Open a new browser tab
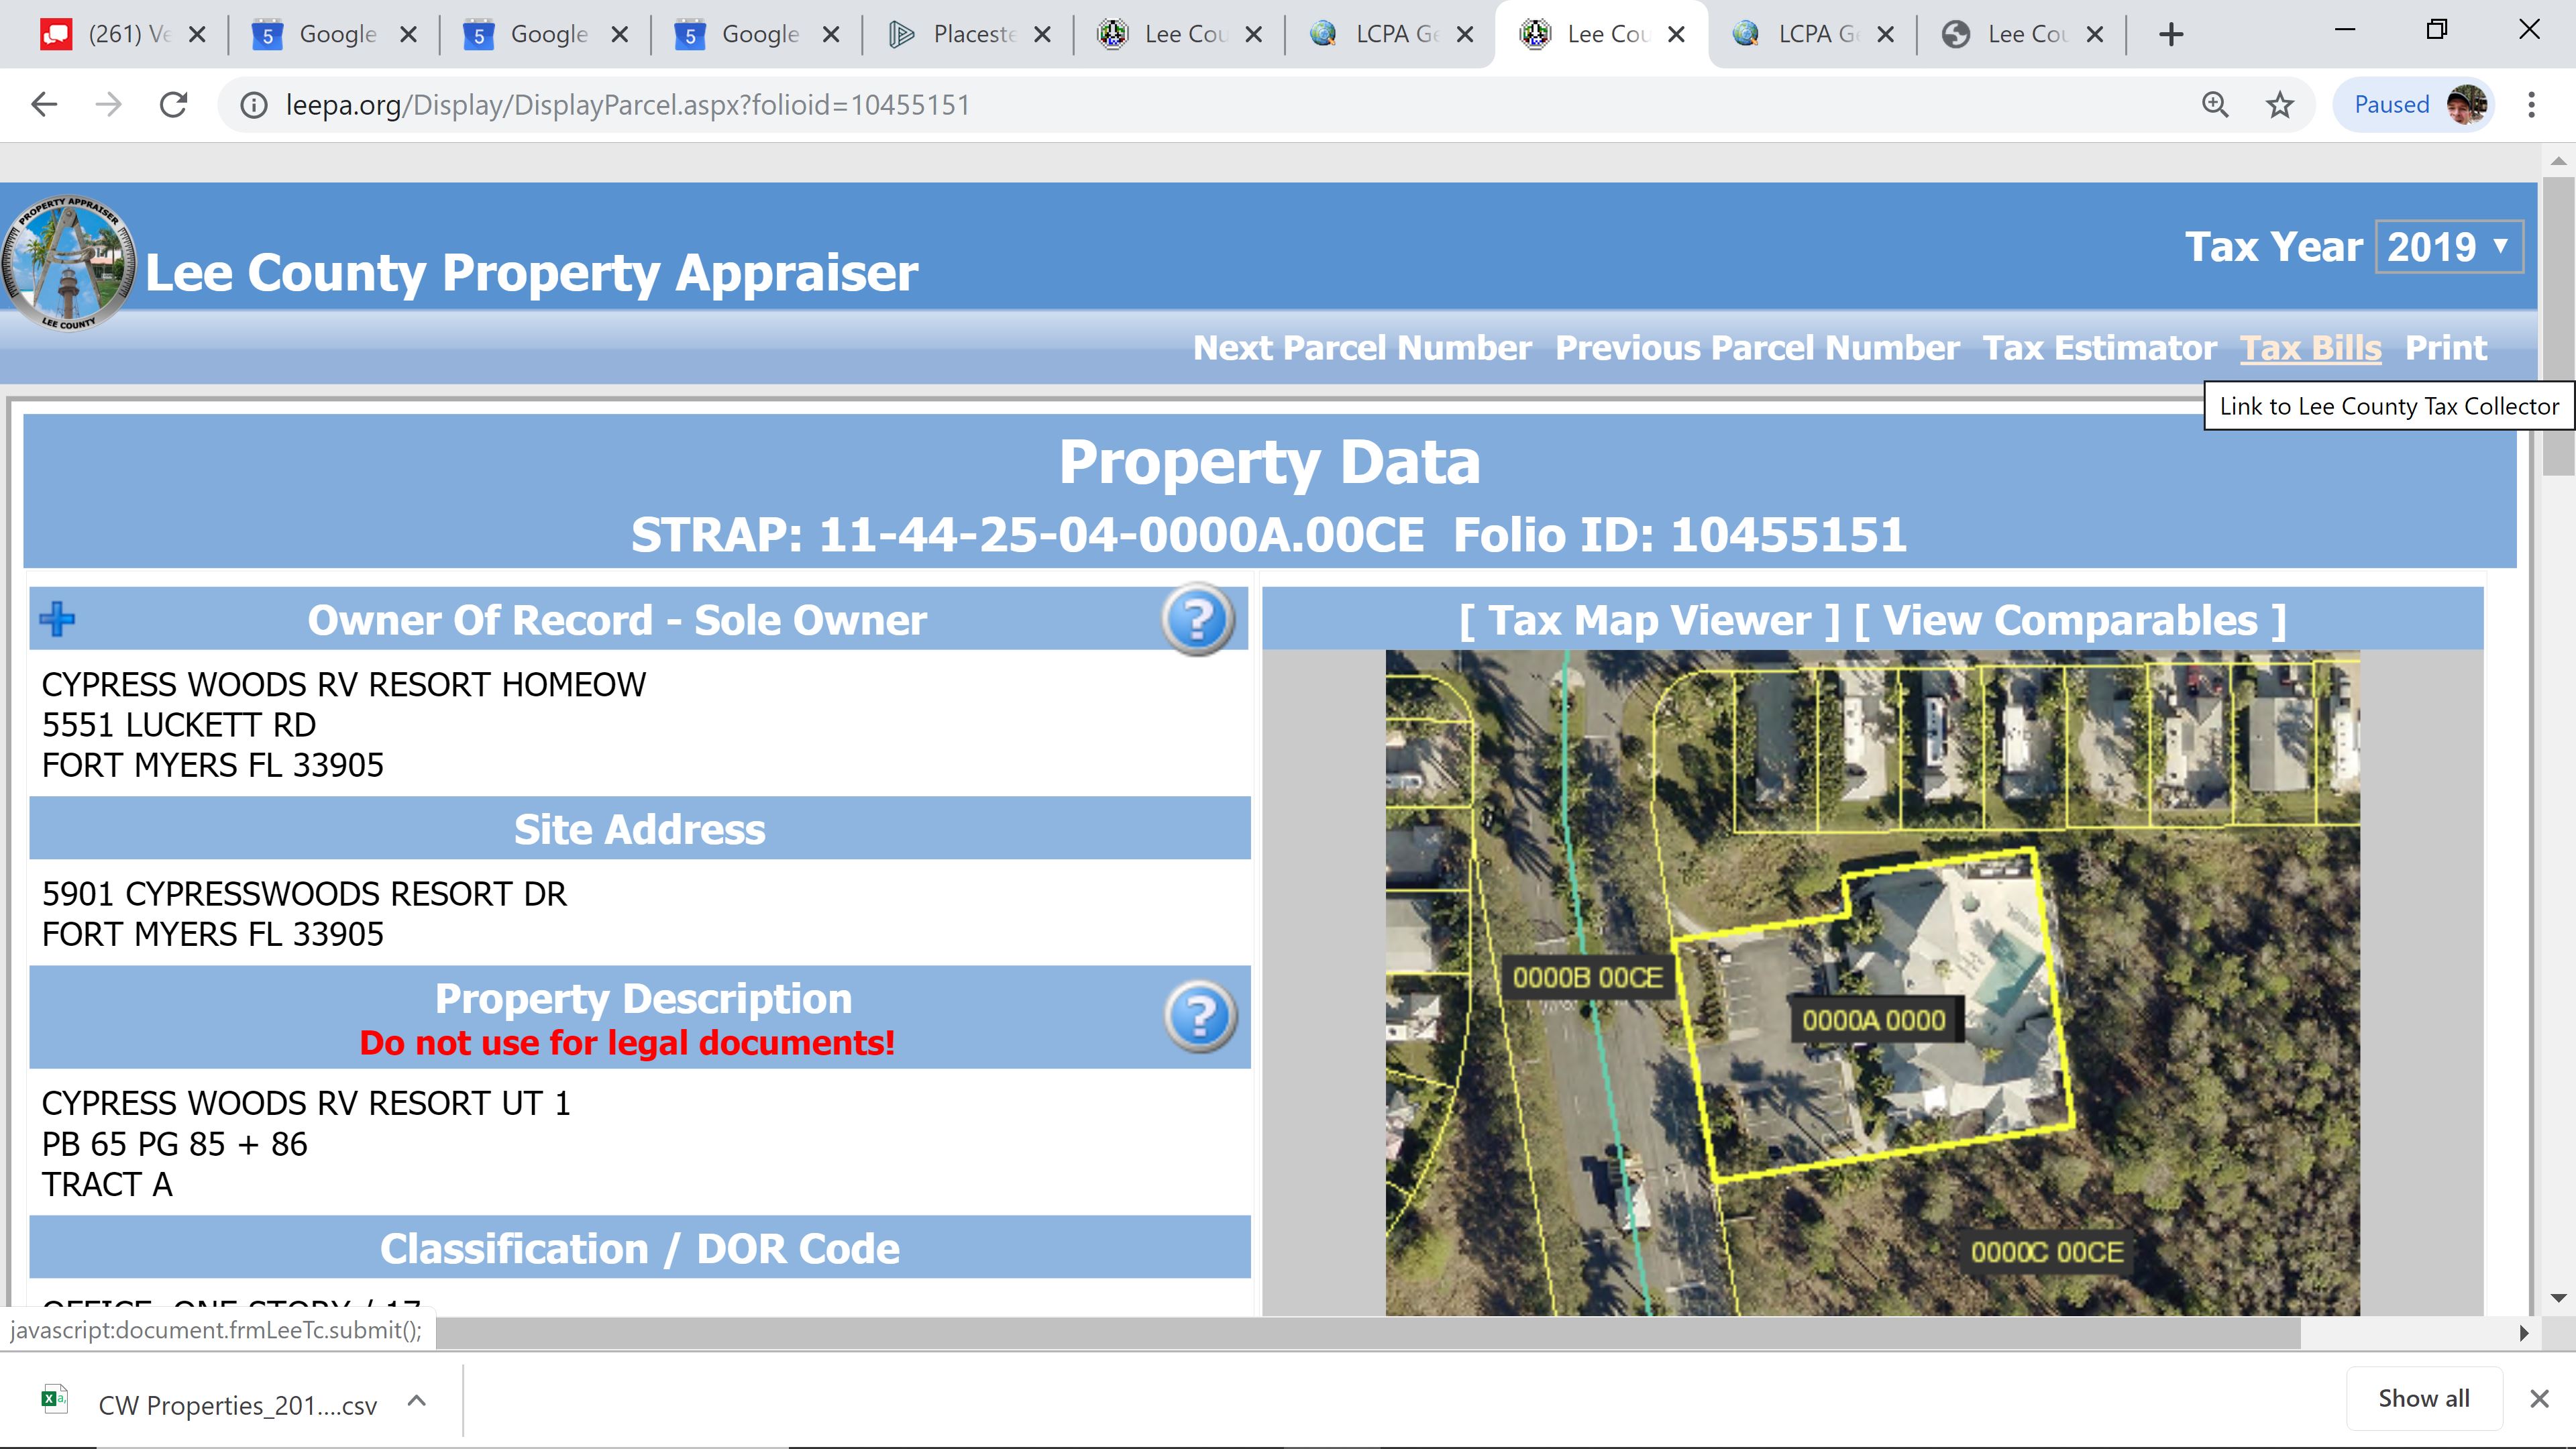 2171,34
